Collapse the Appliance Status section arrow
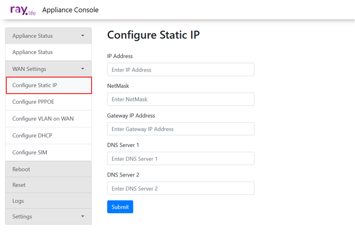The width and height of the screenshot is (355, 236). pyautogui.click(x=83, y=36)
